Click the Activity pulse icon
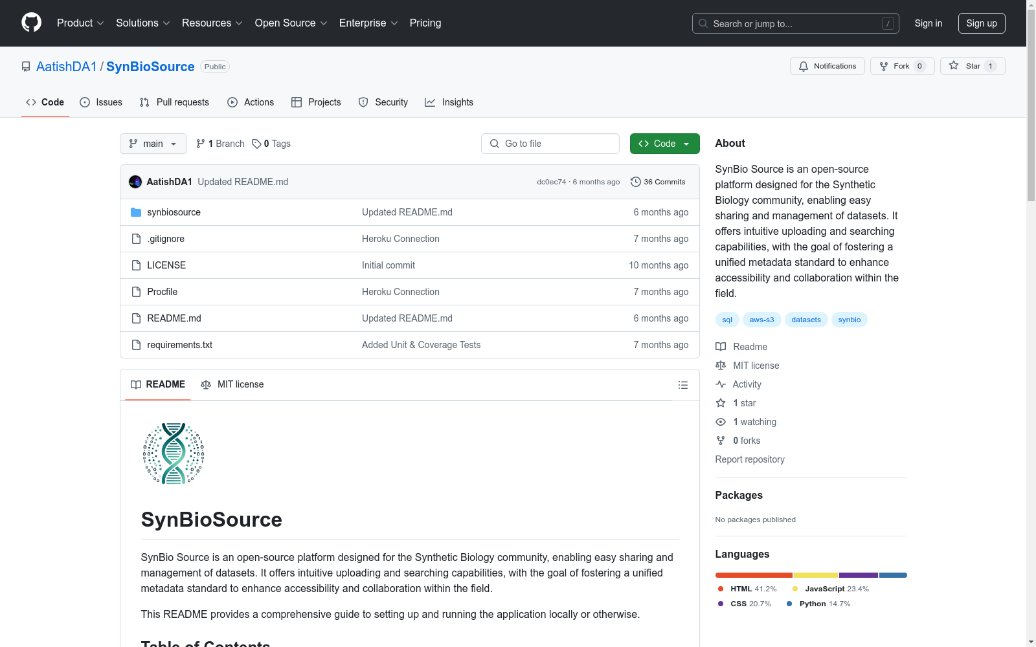The height and width of the screenshot is (647, 1036). click(721, 384)
